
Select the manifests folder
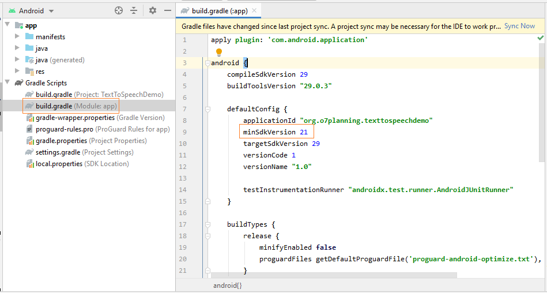click(x=50, y=37)
